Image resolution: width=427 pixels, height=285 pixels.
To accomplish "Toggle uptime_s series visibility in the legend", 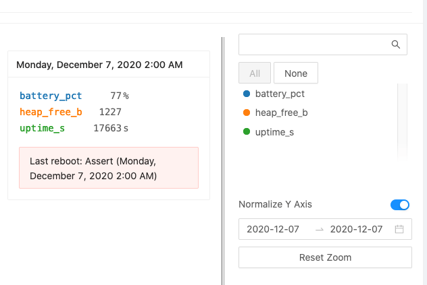I will [x=274, y=132].
